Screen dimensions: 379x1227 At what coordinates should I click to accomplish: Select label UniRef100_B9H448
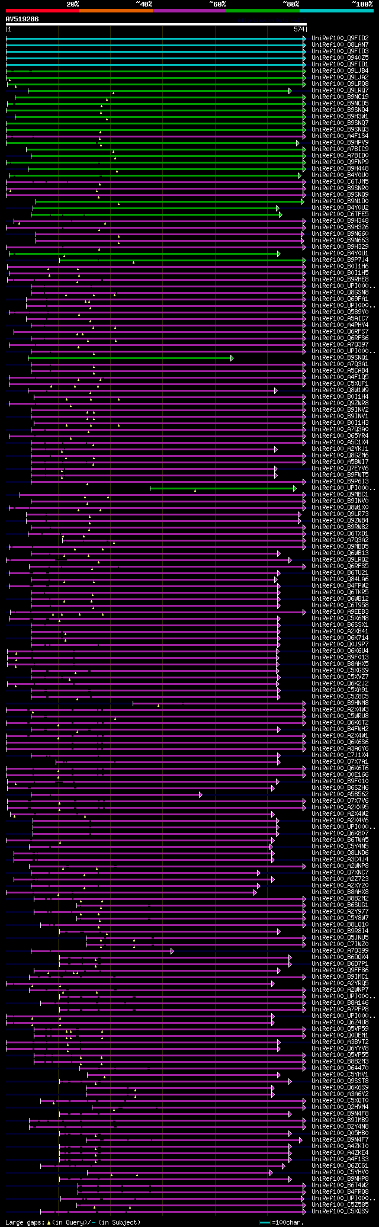340,169
